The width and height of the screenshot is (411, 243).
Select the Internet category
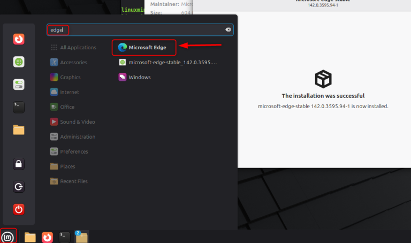pyautogui.click(x=64, y=92)
